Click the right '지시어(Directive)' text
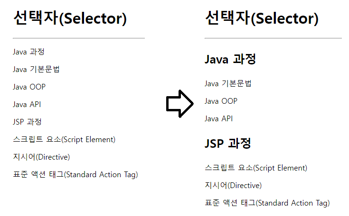This screenshot has height=216, width=349. click(x=233, y=186)
